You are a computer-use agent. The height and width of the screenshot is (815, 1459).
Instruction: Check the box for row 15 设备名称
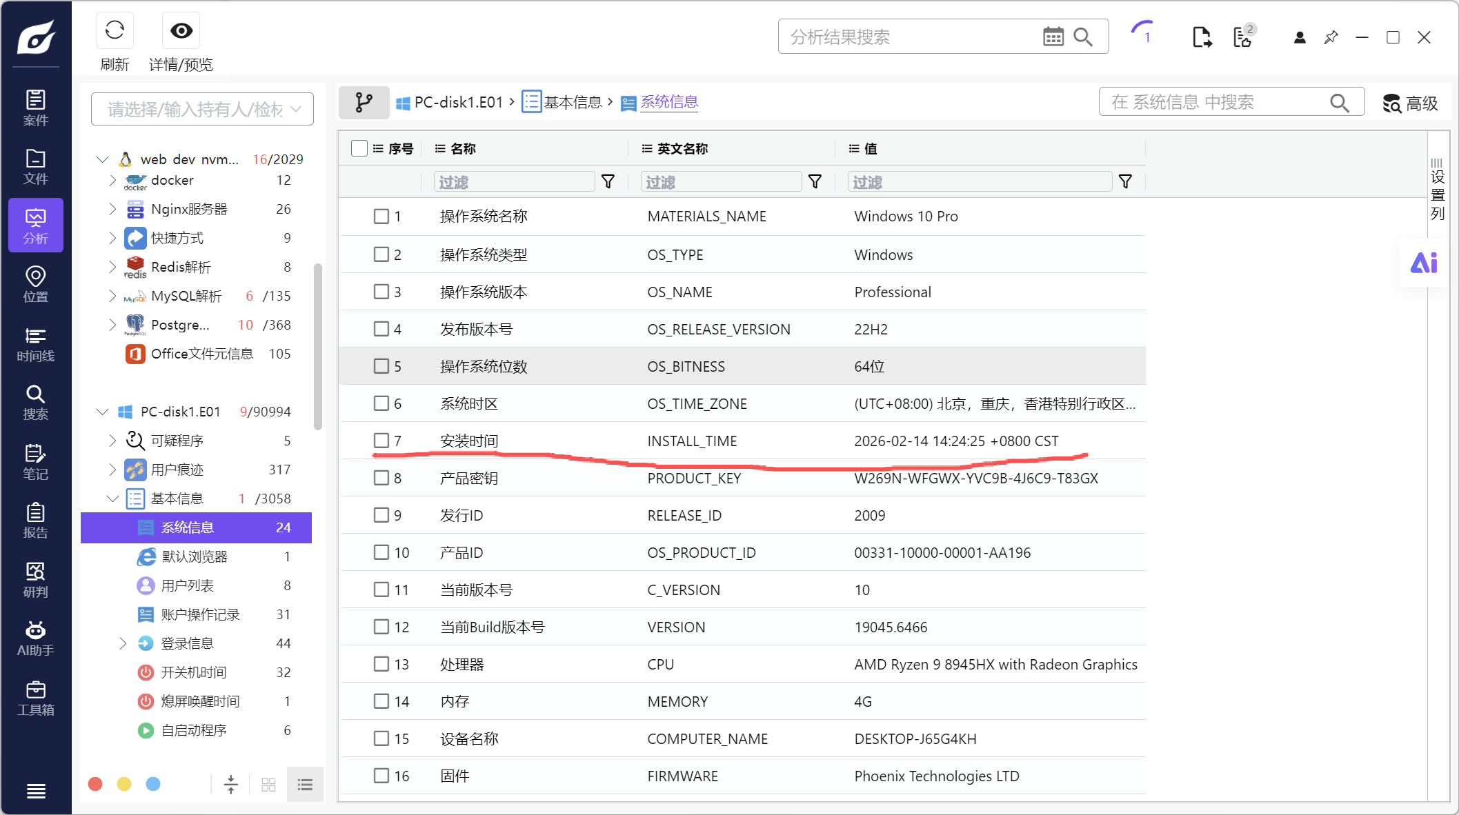(381, 738)
